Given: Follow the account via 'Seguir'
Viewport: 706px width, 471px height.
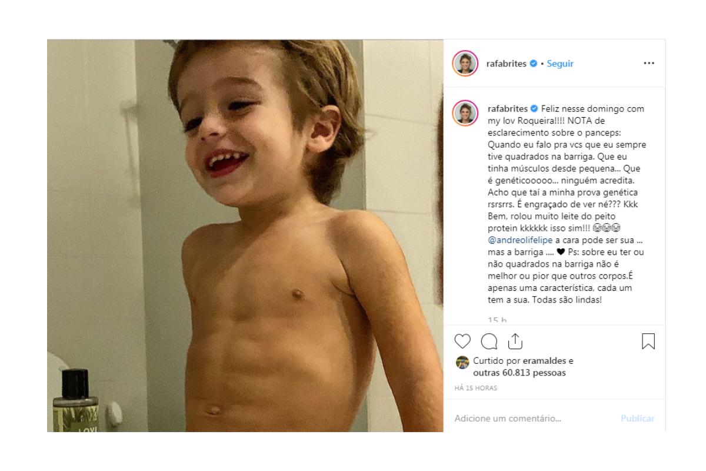Looking at the screenshot, I should click(x=560, y=64).
